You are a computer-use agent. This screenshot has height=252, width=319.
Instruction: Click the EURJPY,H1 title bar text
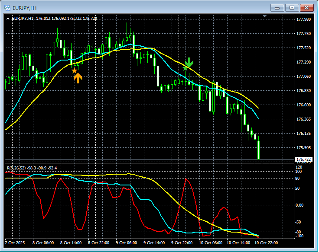[x=25, y=7]
